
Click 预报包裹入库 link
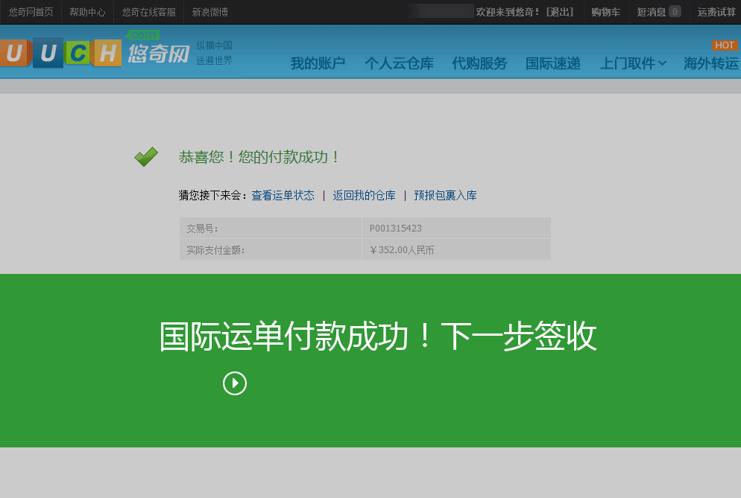pyautogui.click(x=445, y=196)
